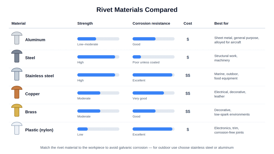Click the Steel cost dollar sign
The height and width of the screenshot is (154, 274).
[x=188, y=57]
